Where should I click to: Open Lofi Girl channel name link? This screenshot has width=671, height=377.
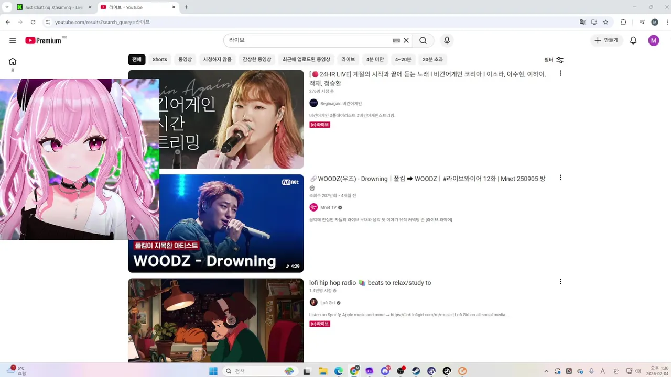[x=328, y=303]
